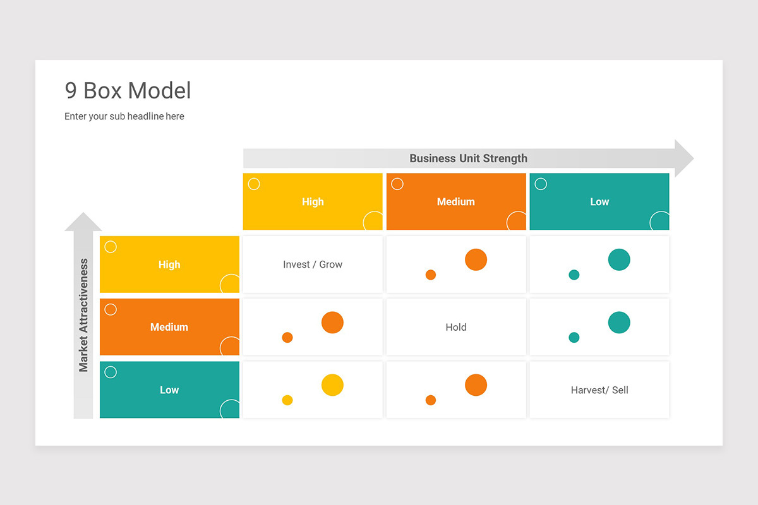Click the "Harvest/ Sell" cell
This screenshot has height=505, width=758.
pos(599,390)
